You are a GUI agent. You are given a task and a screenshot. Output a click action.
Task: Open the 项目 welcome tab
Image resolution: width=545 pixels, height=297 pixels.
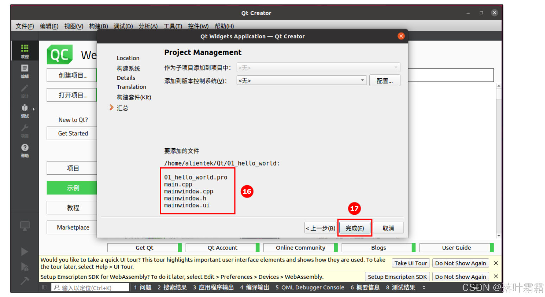pyautogui.click(x=72, y=168)
